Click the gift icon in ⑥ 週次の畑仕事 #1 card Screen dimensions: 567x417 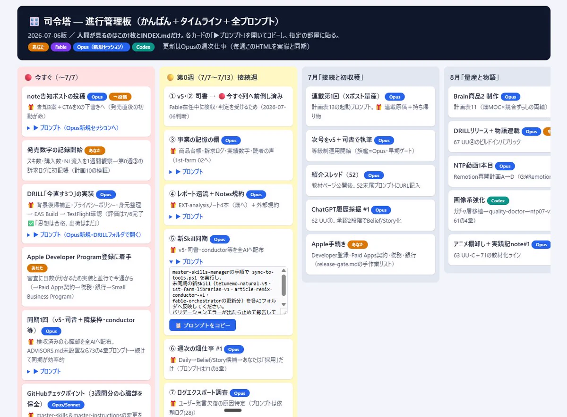tap(173, 360)
